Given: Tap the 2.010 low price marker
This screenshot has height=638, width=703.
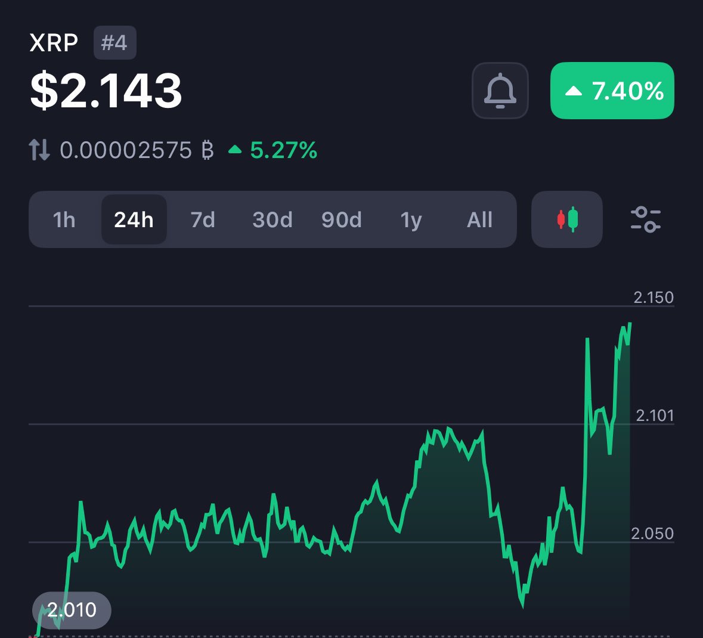Looking at the screenshot, I should click(x=72, y=610).
